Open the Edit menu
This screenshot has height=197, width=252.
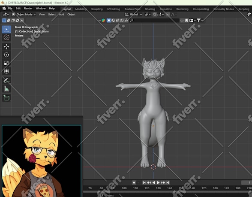point(18,9)
